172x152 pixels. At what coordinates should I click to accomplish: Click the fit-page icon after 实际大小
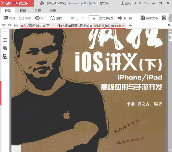(164, 18)
